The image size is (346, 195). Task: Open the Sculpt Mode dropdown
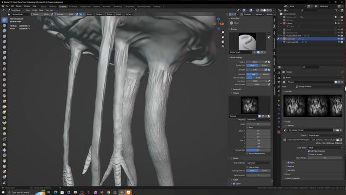(16, 10)
